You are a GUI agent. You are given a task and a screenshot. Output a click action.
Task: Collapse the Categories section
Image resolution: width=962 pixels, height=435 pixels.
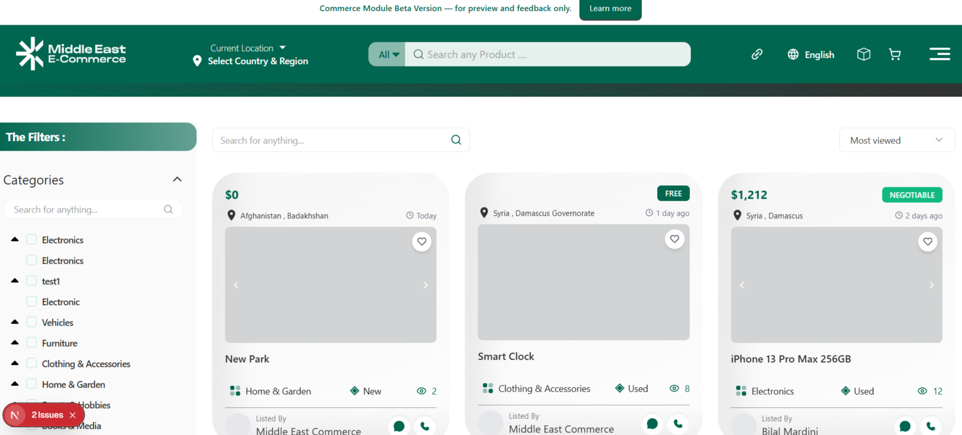click(177, 180)
